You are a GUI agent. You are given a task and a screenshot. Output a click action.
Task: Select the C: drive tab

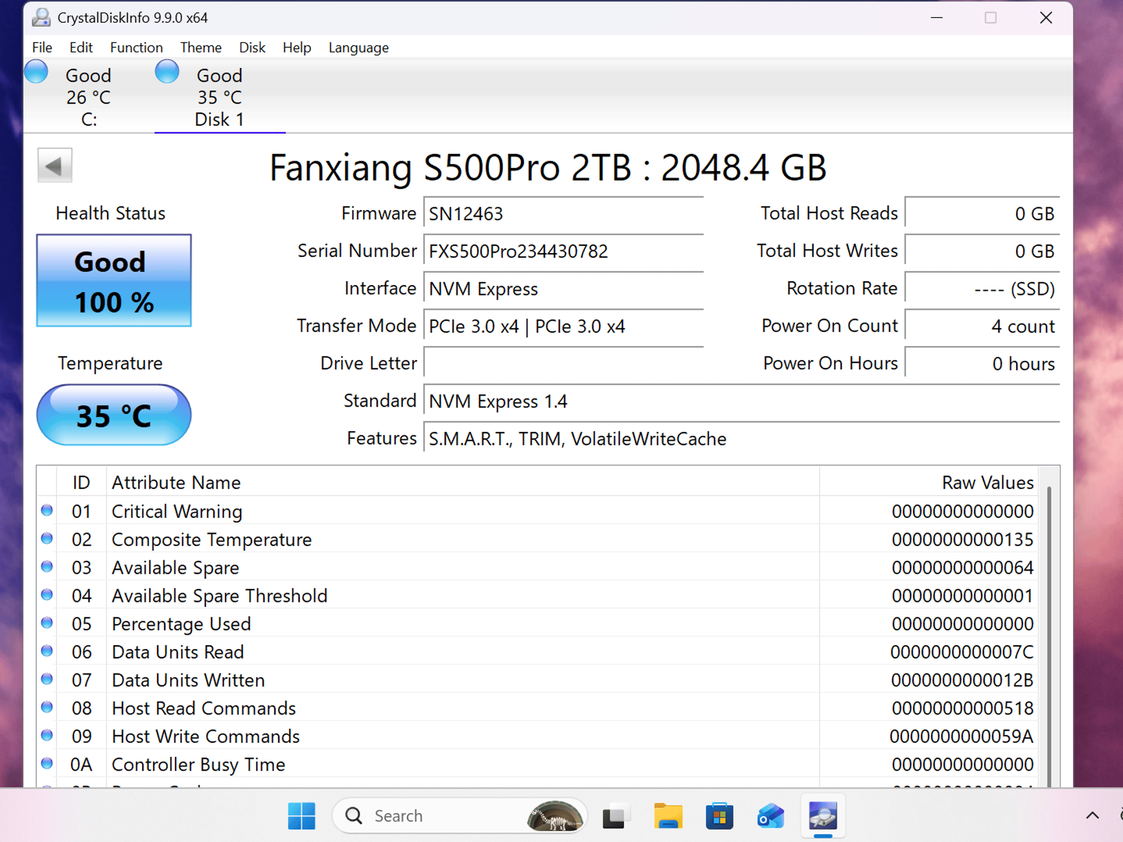point(89,97)
